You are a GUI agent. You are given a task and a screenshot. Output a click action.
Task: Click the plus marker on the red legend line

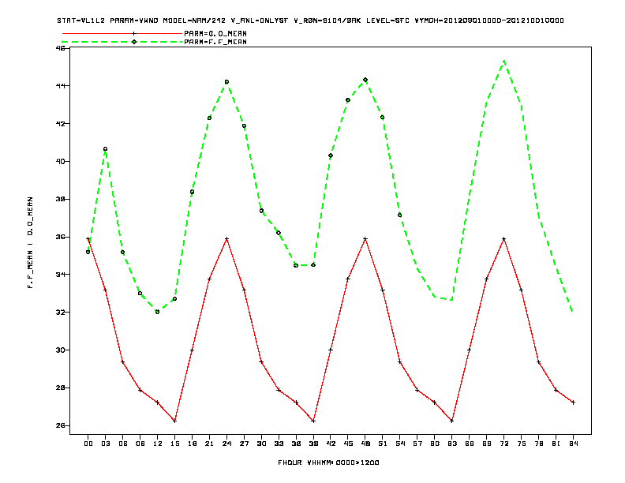pos(134,33)
